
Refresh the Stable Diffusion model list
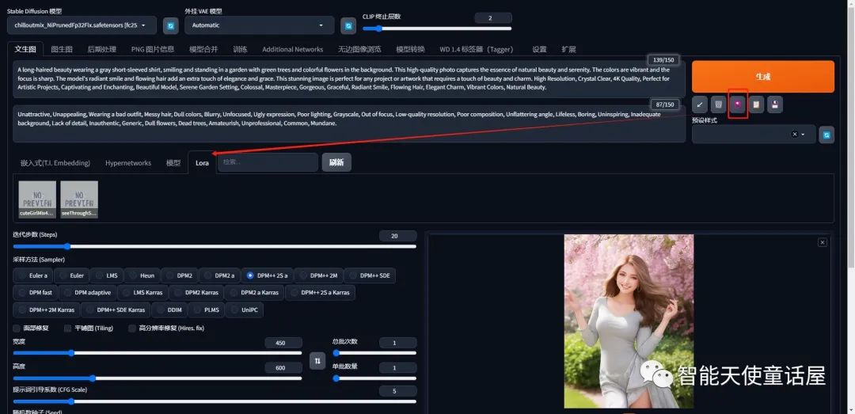point(171,25)
